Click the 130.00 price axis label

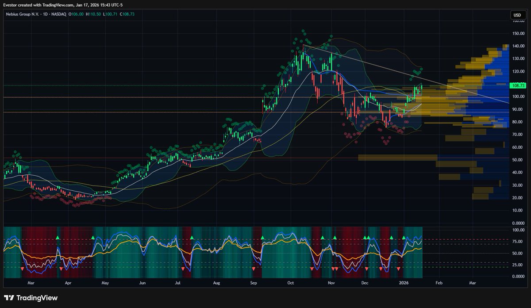tap(518, 58)
